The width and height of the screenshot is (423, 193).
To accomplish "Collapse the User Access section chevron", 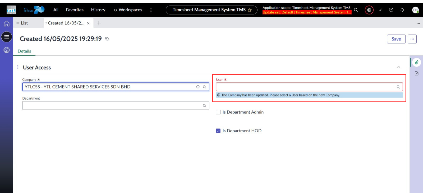I will click(x=398, y=67).
